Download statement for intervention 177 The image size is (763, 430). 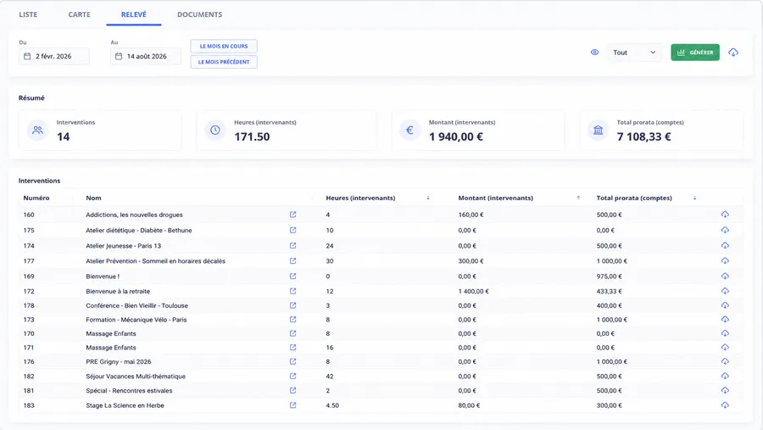(x=725, y=261)
